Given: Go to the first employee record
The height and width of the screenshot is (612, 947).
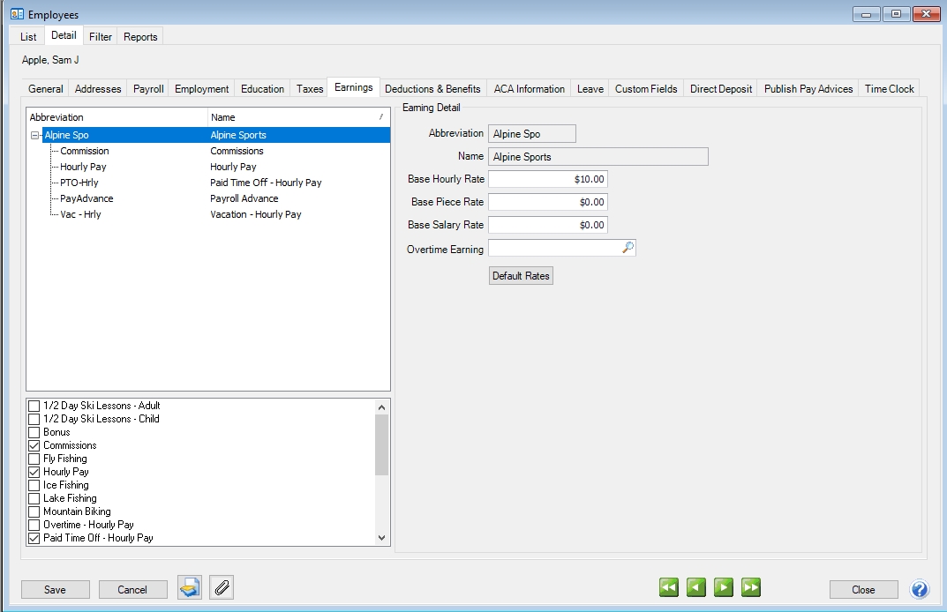Looking at the screenshot, I should click(x=669, y=588).
